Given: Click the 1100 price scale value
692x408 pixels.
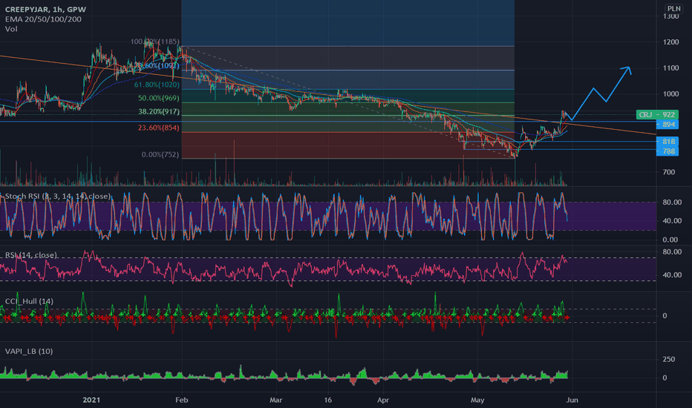Looking at the screenshot, I should (x=670, y=68).
